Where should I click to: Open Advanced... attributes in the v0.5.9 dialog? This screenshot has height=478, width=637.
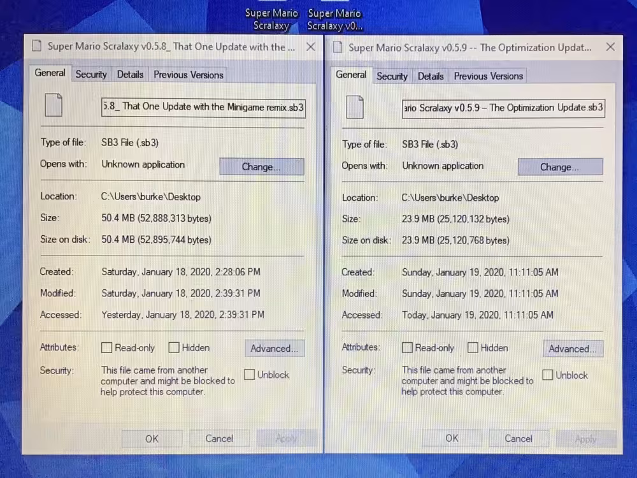pyautogui.click(x=573, y=349)
